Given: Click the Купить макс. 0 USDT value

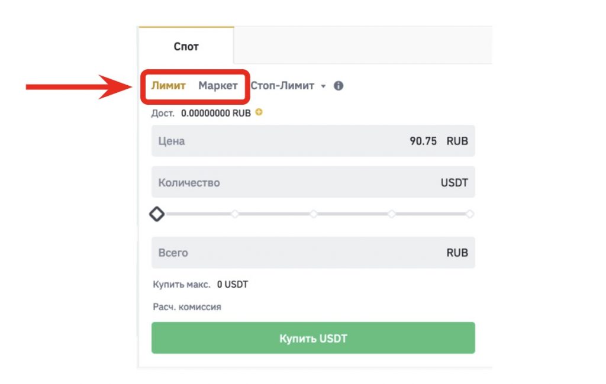Looking at the screenshot, I should click(233, 285).
